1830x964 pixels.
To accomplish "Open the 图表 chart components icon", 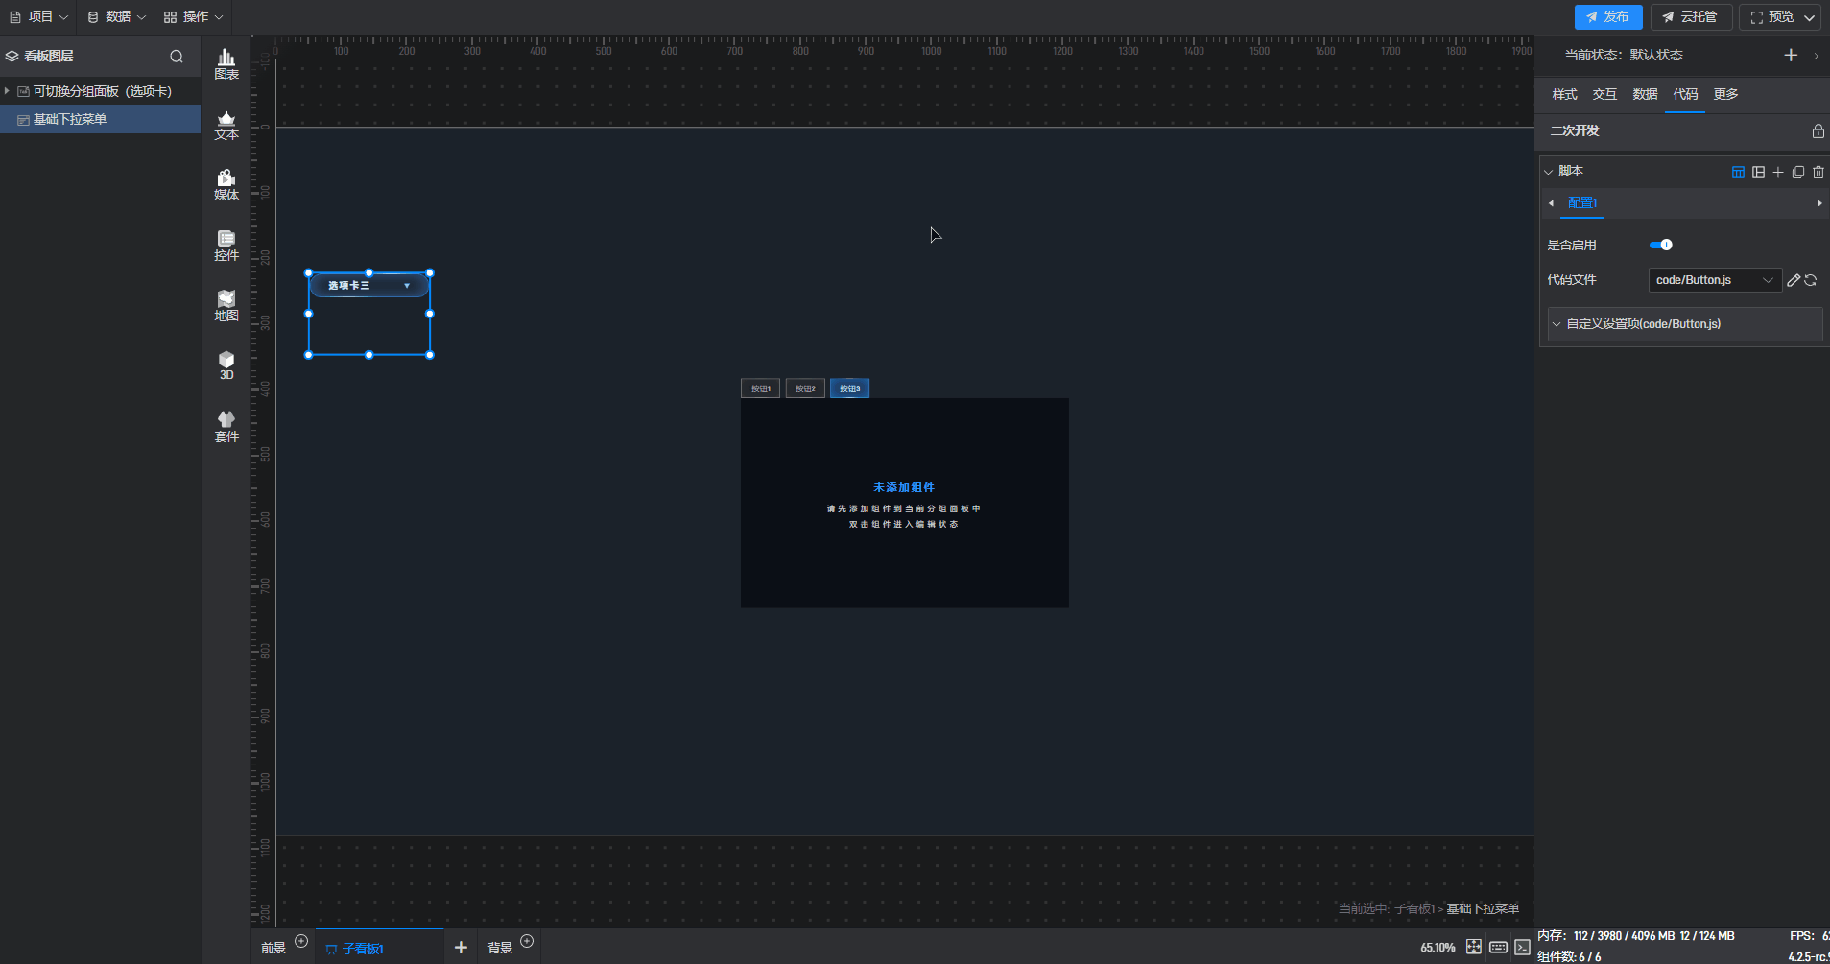I will [226, 64].
